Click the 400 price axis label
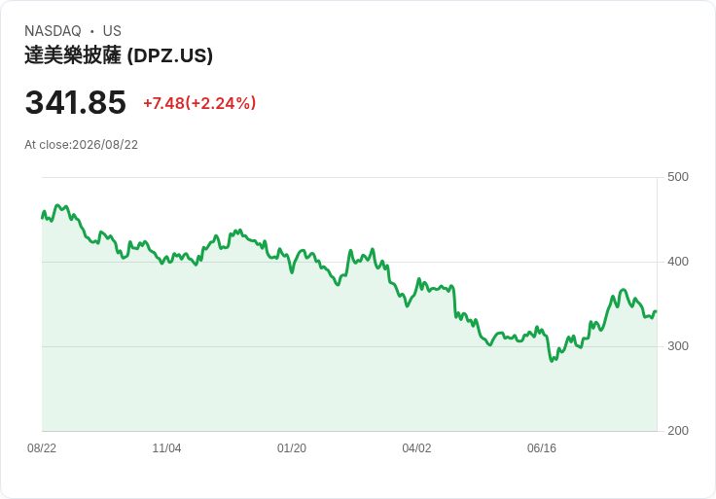The height and width of the screenshot is (499, 716). (678, 262)
